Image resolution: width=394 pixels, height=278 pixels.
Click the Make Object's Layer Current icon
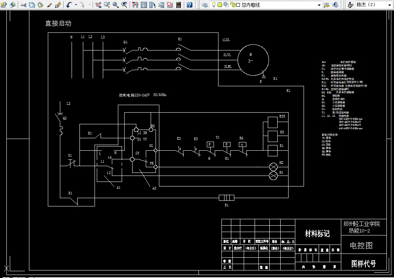pyautogui.click(x=327, y=5)
